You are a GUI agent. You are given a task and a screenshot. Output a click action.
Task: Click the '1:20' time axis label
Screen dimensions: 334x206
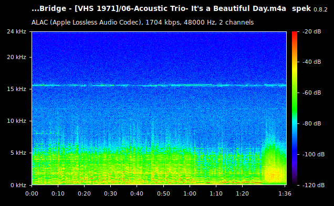click(x=243, y=193)
